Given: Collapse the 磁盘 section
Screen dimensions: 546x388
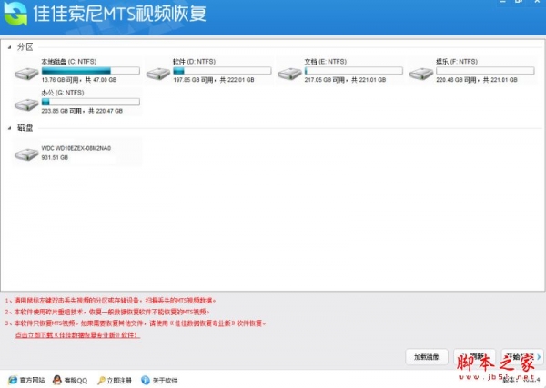Looking at the screenshot, I should (x=9, y=128).
